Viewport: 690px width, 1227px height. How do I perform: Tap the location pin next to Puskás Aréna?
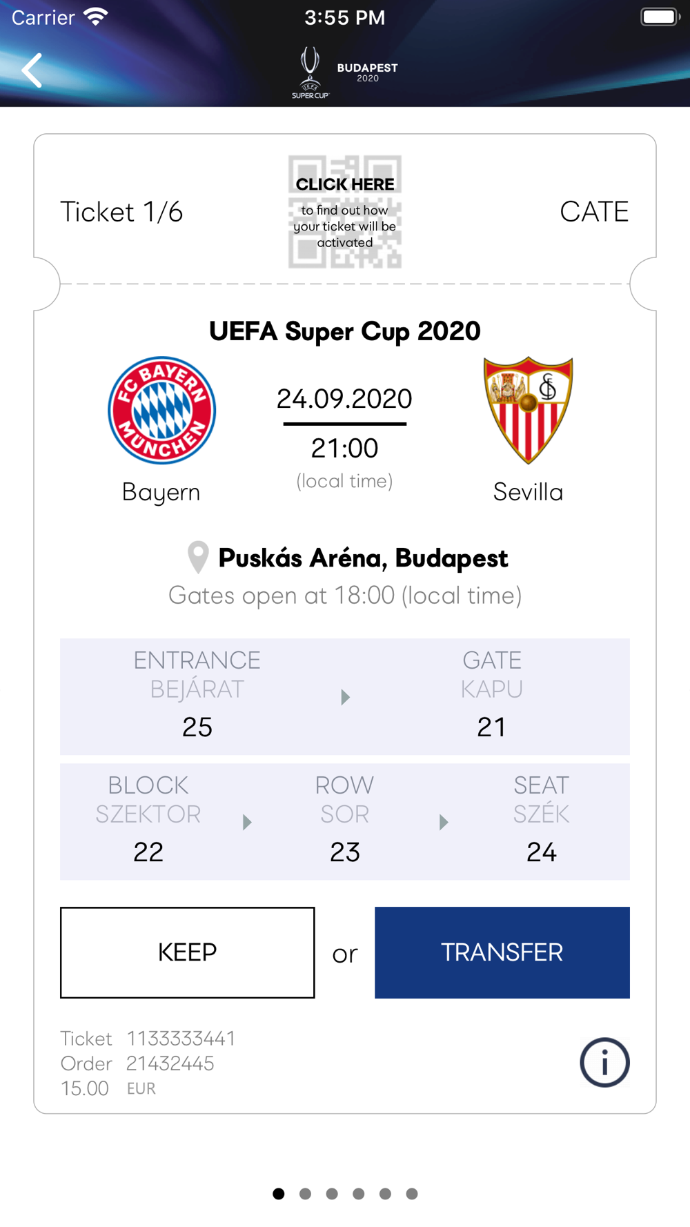pos(198,558)
